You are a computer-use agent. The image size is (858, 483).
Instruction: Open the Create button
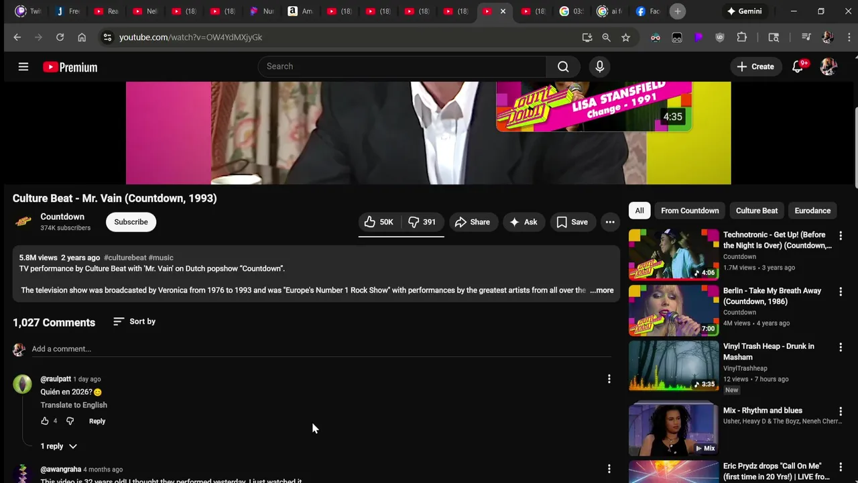tap(755, 66)
